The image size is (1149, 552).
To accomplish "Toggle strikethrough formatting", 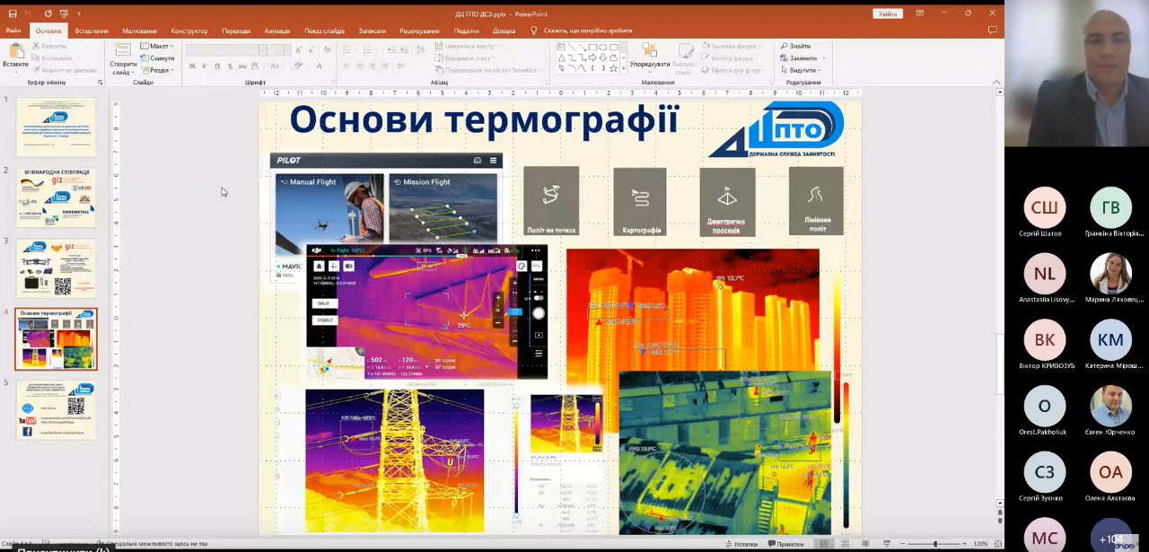I will pos(243,66).
